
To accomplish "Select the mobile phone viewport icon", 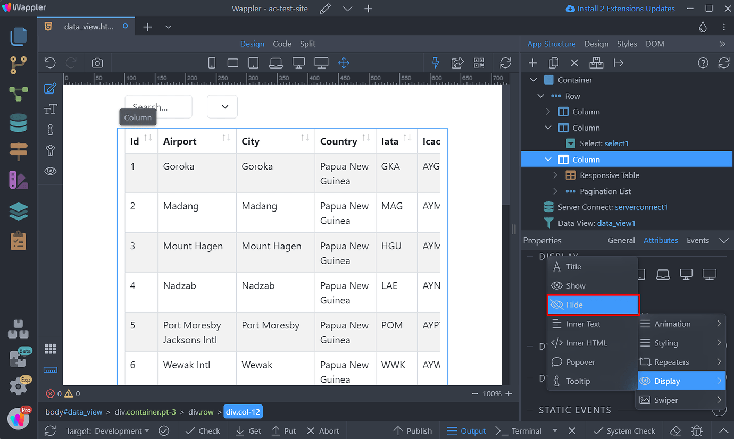I will [212, 63].
